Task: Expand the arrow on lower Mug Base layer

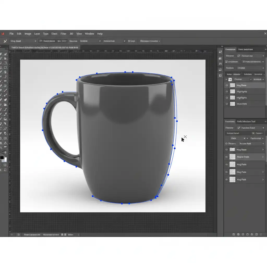Action: [263, 150]
